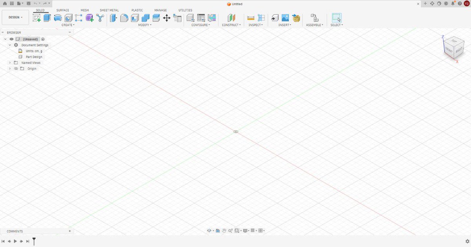Open the CREATE dropdown menu
The image size is (471, 247).
(x=68, y=25)
